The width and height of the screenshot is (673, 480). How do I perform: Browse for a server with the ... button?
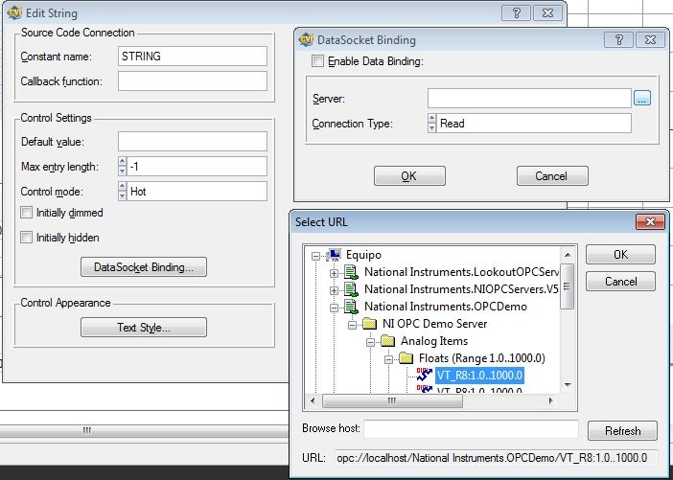pyautogui.click(x=642, y=99)
